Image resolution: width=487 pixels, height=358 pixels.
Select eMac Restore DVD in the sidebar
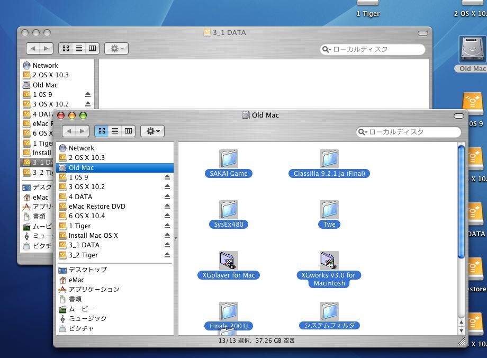click(97, 206)
